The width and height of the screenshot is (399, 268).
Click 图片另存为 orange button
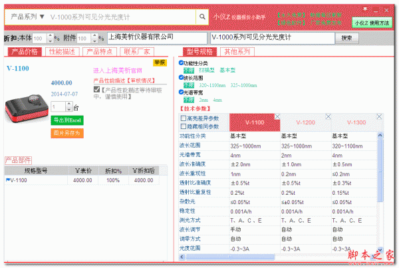[67, 133]
